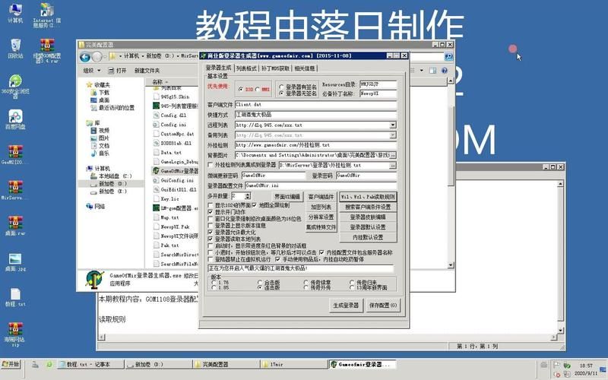The height and width of the screenshot is (380, 608).
Task: Click the 快捷方式 name input field
Action: [x=315, y=115]
